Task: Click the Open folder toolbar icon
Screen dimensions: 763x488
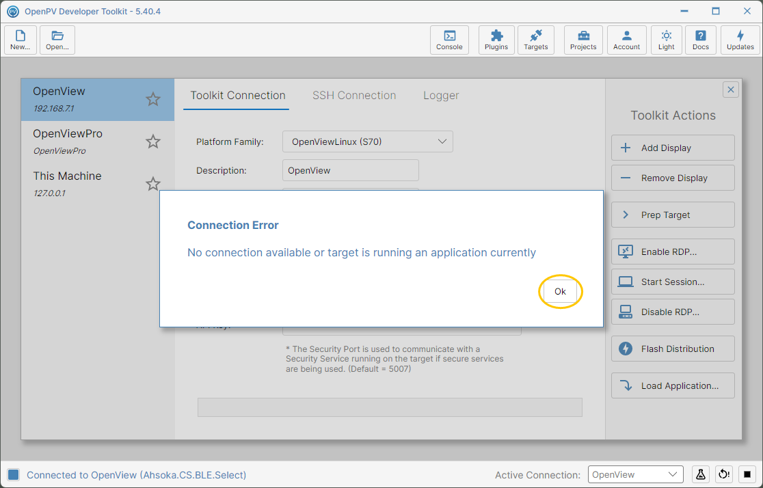Action: tap(57, 40)
